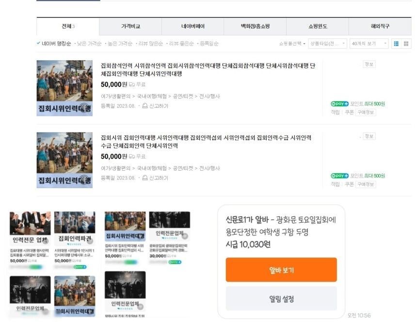Switch to list view layout icon
417x322 pixels.
point(396,44)
